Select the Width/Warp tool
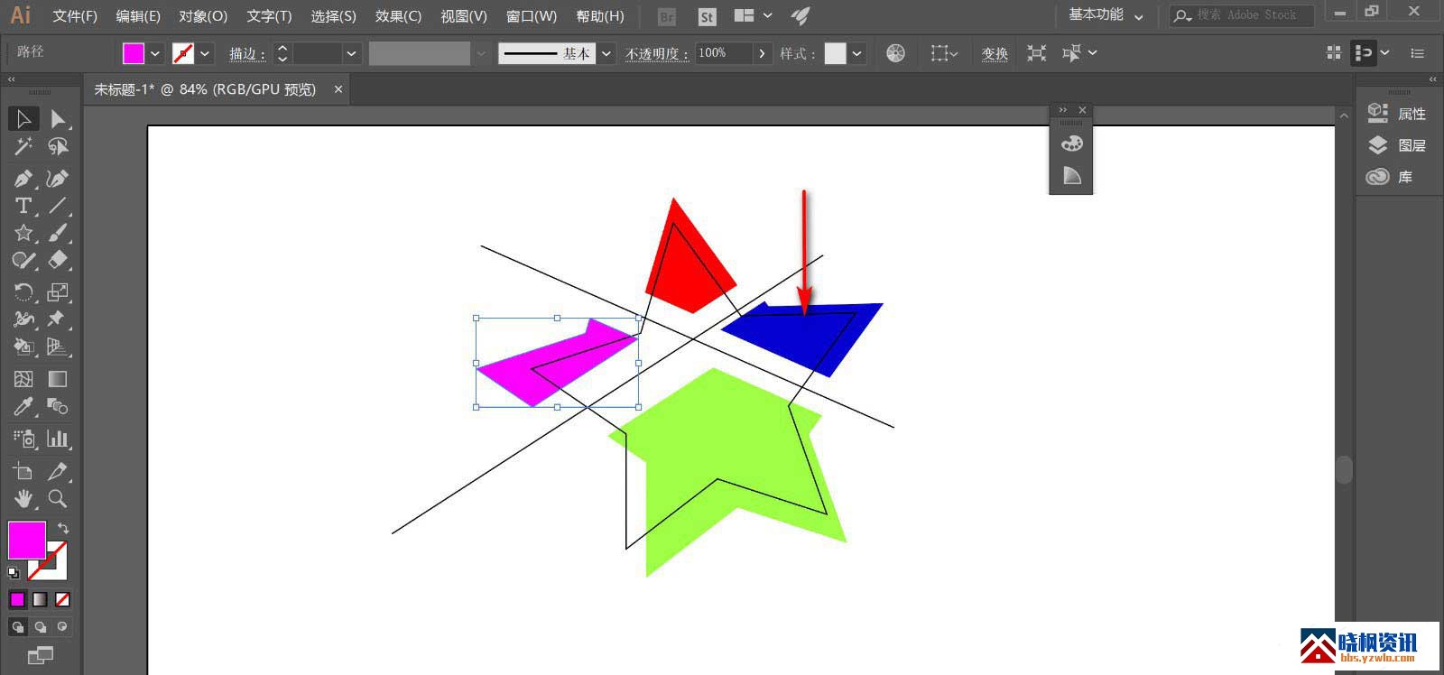This screenshot has width=1444, height=675. (x=23, y=319)
